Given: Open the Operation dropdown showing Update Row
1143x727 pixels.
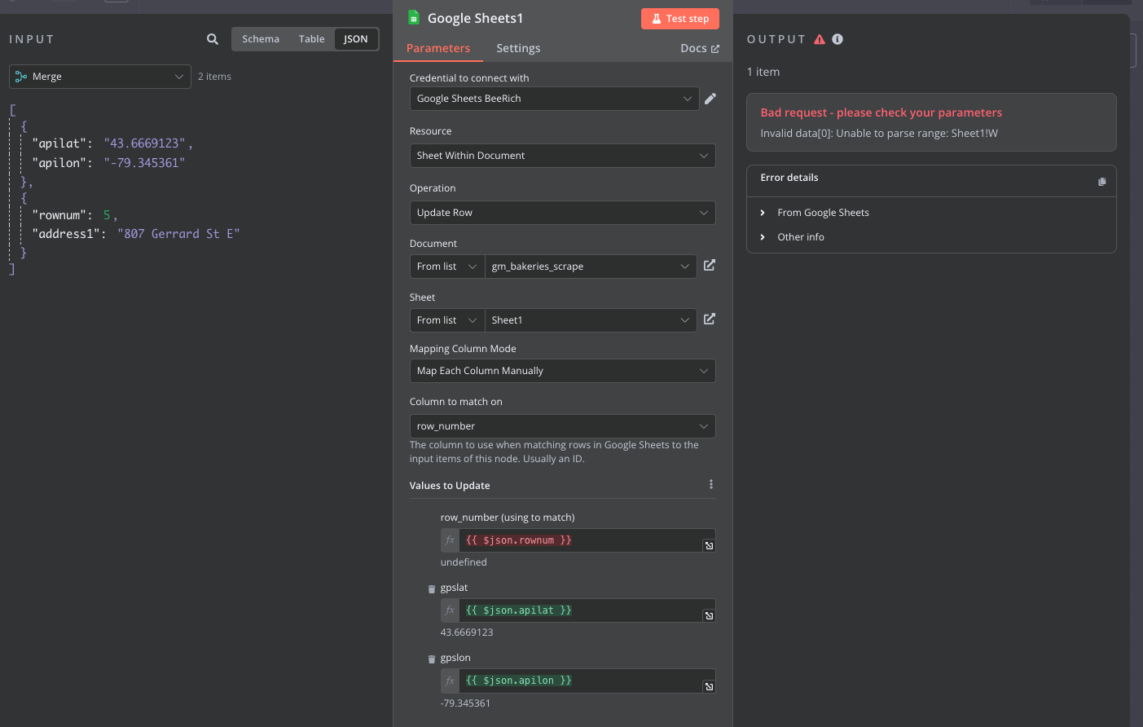Looking at the screenshot, I should click(x=562, y=213).
